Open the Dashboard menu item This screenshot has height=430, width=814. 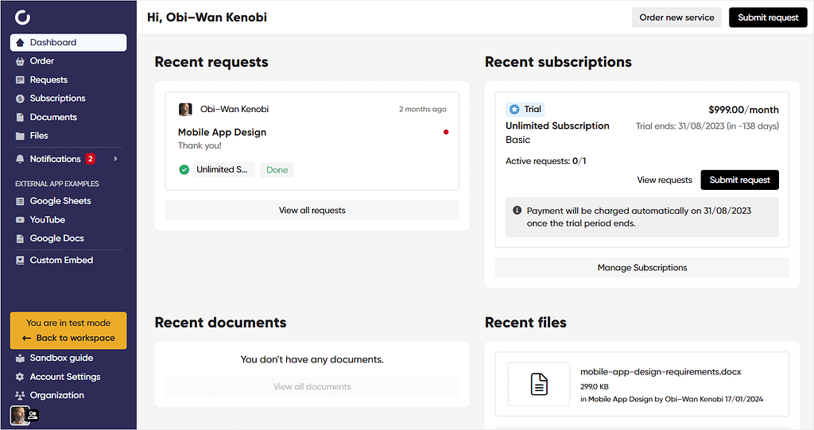click(68, 43)
